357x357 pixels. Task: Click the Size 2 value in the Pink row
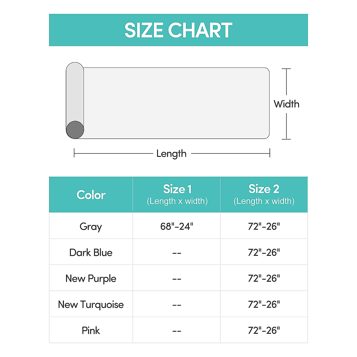coord(264,331)
